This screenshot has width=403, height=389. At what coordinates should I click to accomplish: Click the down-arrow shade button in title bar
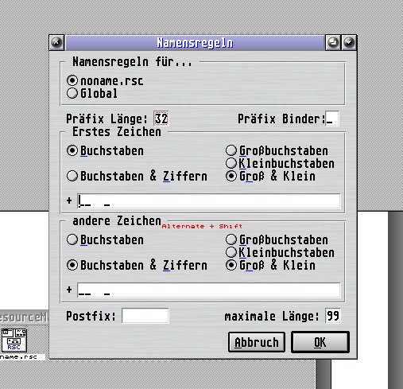coord(349,42)
